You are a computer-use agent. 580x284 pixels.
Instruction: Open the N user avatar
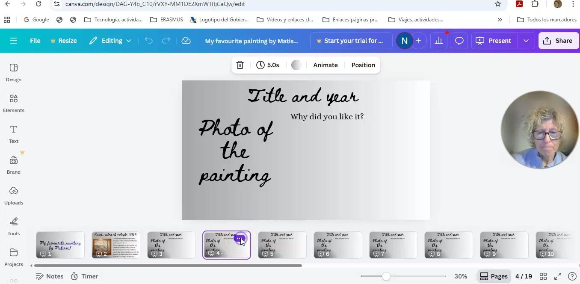[x=404, y=41]
